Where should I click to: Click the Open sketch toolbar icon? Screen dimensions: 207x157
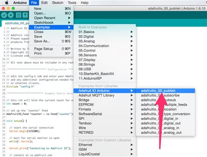point(25,15)
